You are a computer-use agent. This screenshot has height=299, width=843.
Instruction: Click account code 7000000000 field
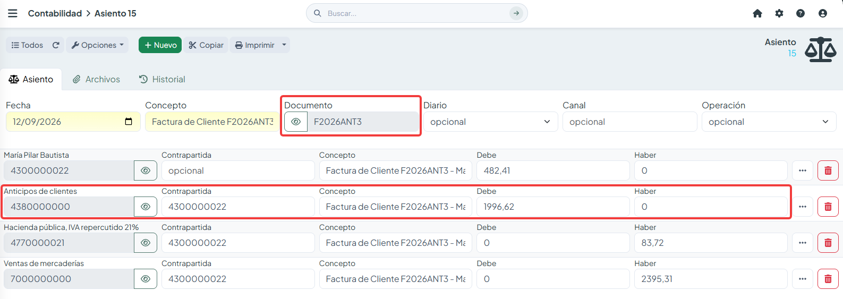pyautogui.click(x=69, y=279)
